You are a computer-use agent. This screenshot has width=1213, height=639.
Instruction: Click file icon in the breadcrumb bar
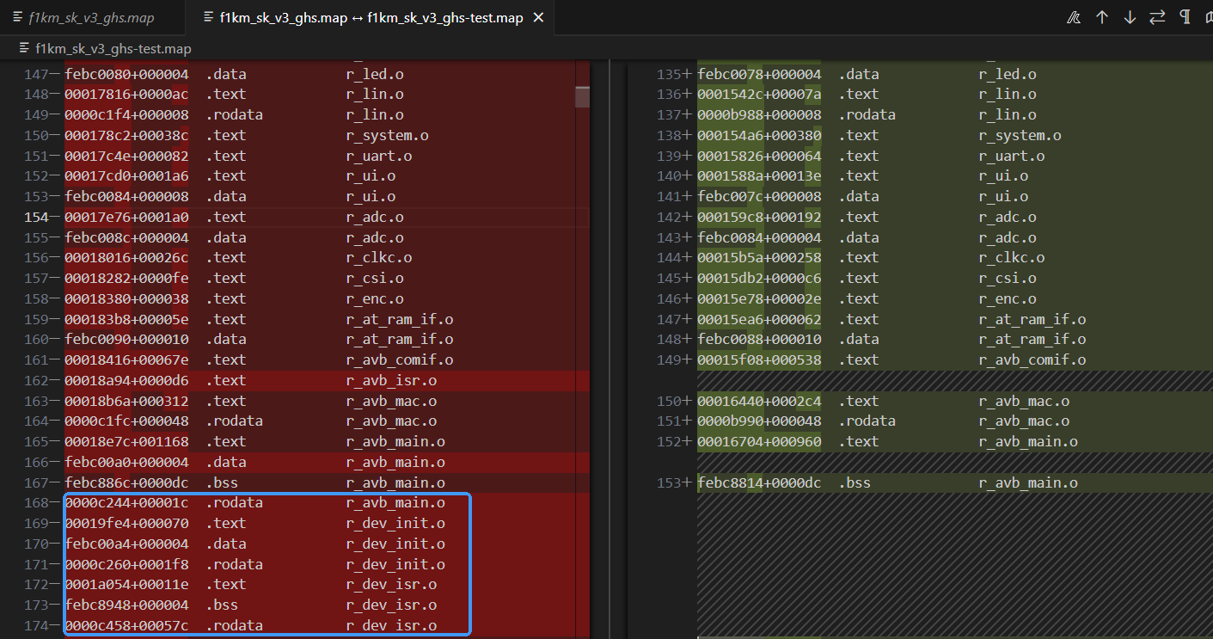point(24,49)
